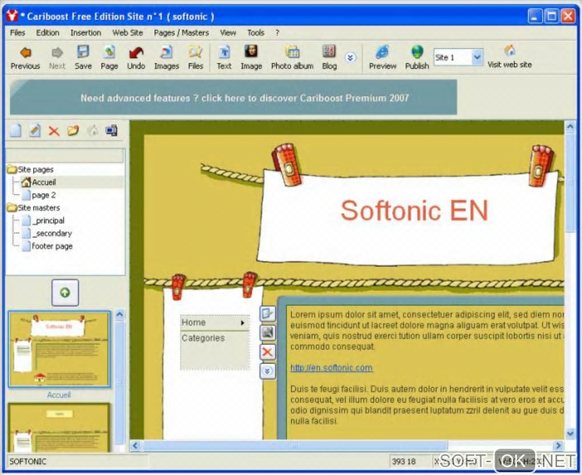This screenshot has width=582, height=475.
Task: Open the View menu
Action: [x=228, y=33]
